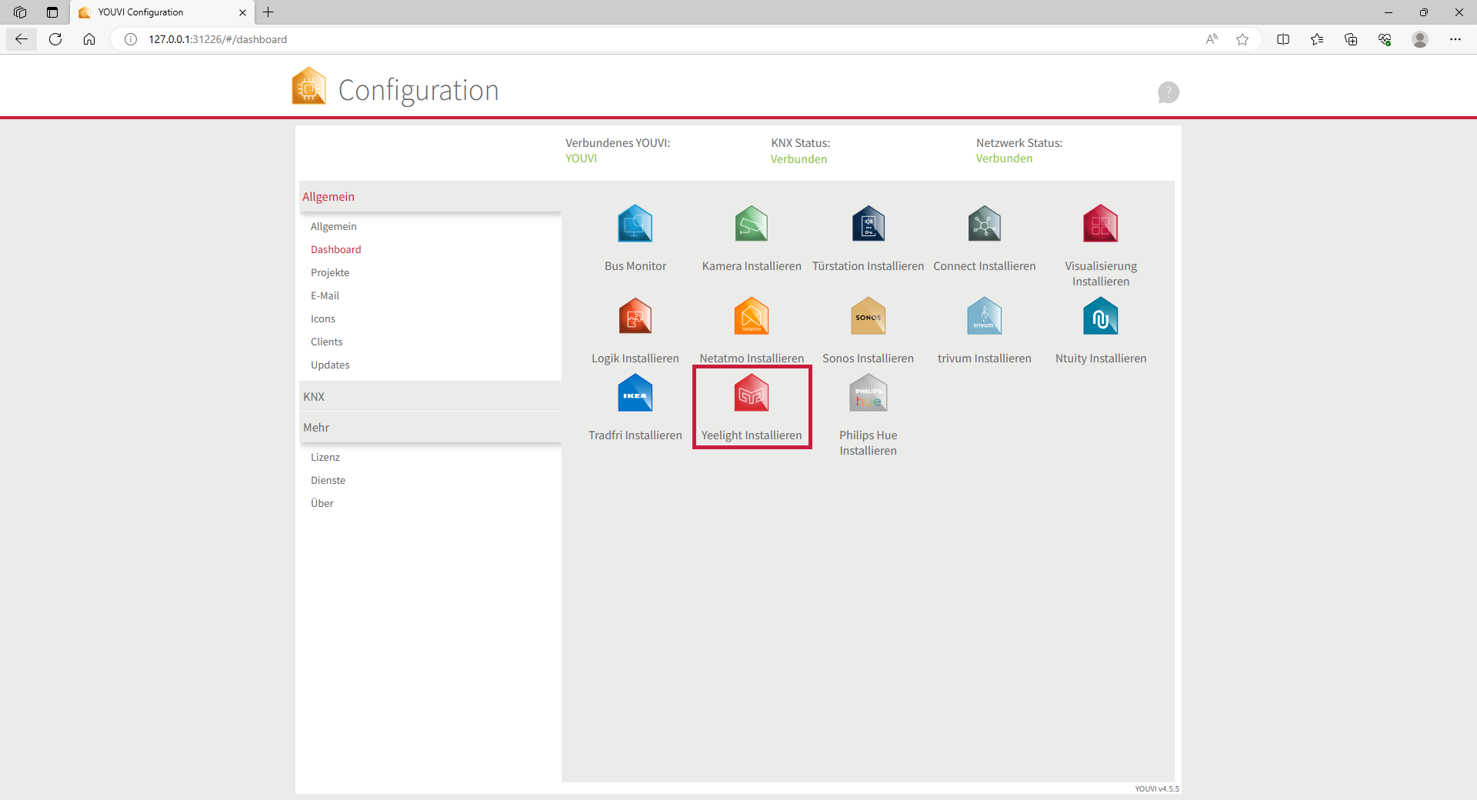Click the green YOUVI connected device name
This screenshot has height=800, width=1477.
tap(582, 158)
